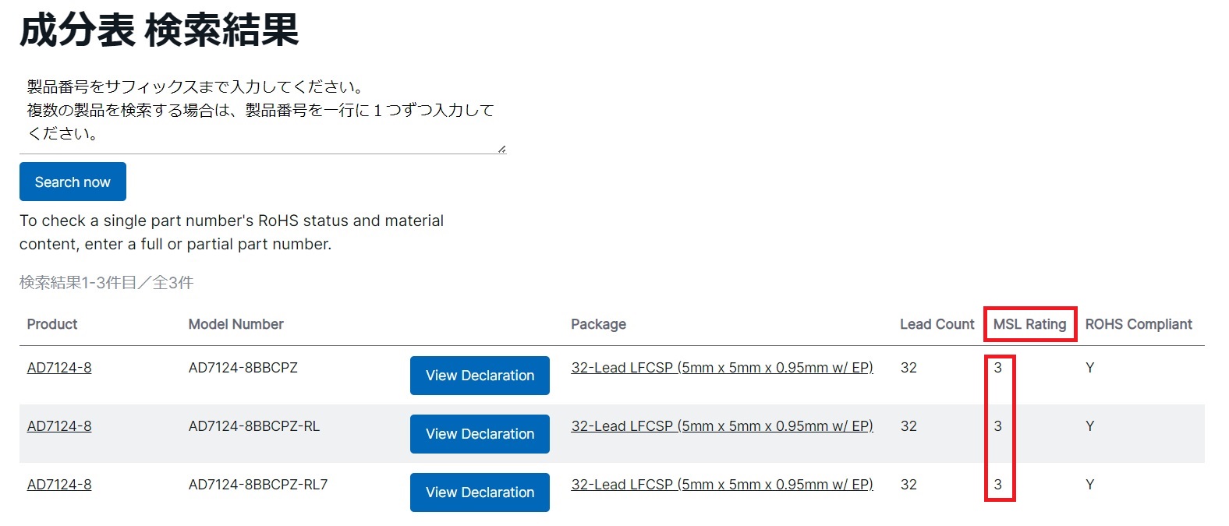Click the Model Number column header
The height and width of the screenshot is (526, 1229).
click(236, 324)
